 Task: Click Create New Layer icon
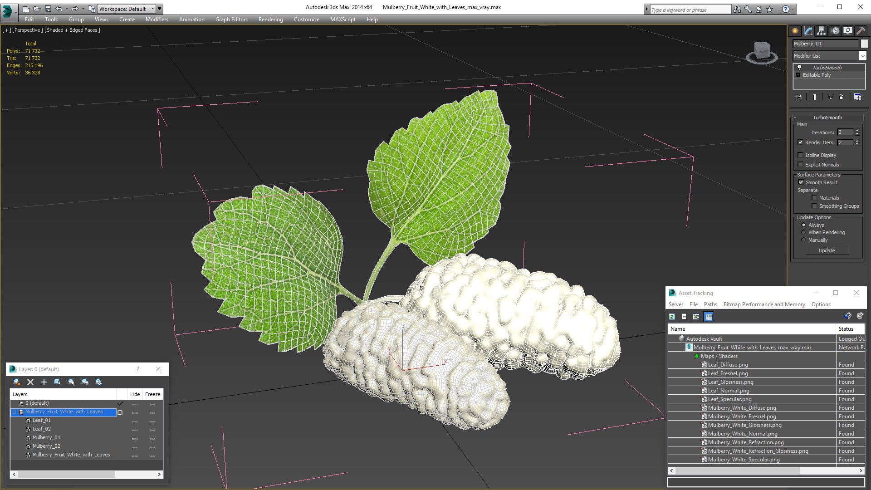(17, 382)
